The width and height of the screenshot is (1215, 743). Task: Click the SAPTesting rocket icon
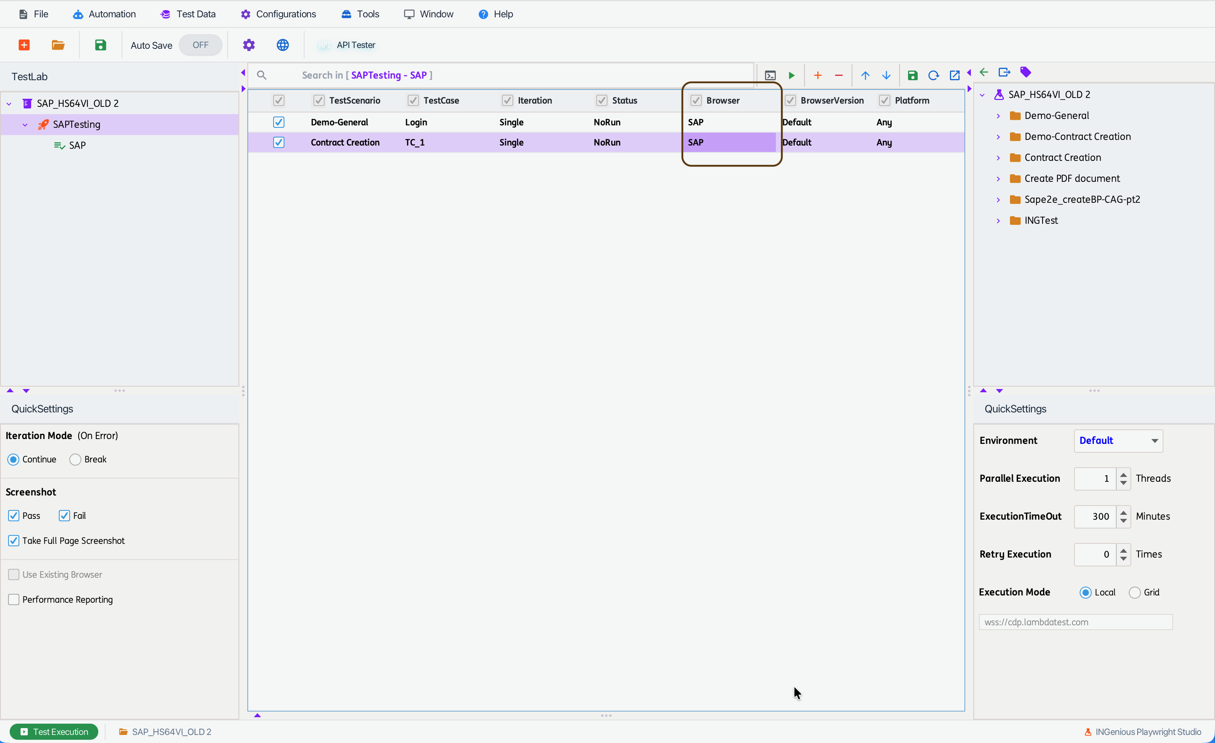click(44, 124)
